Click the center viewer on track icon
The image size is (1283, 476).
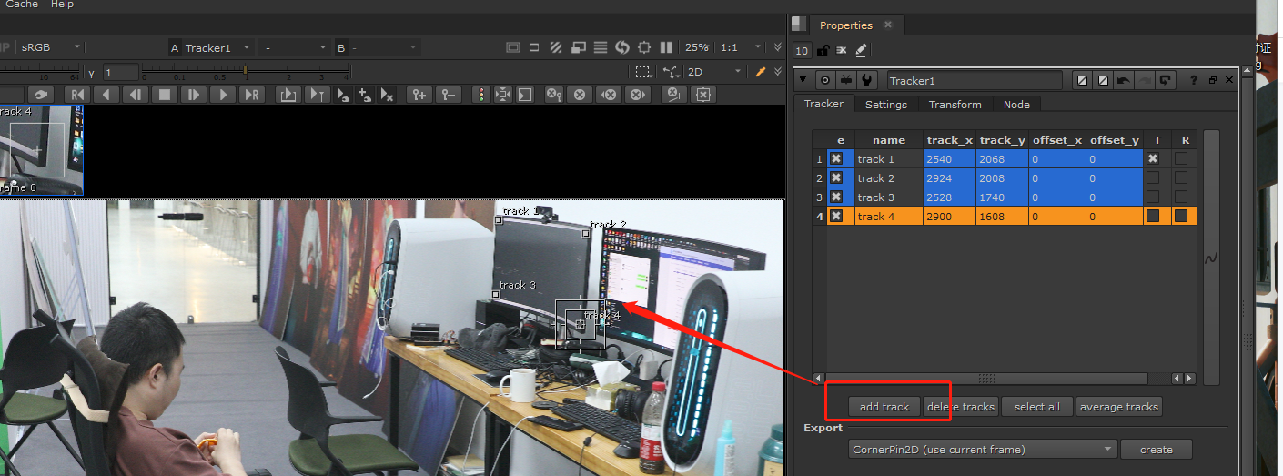click(503, 95)
